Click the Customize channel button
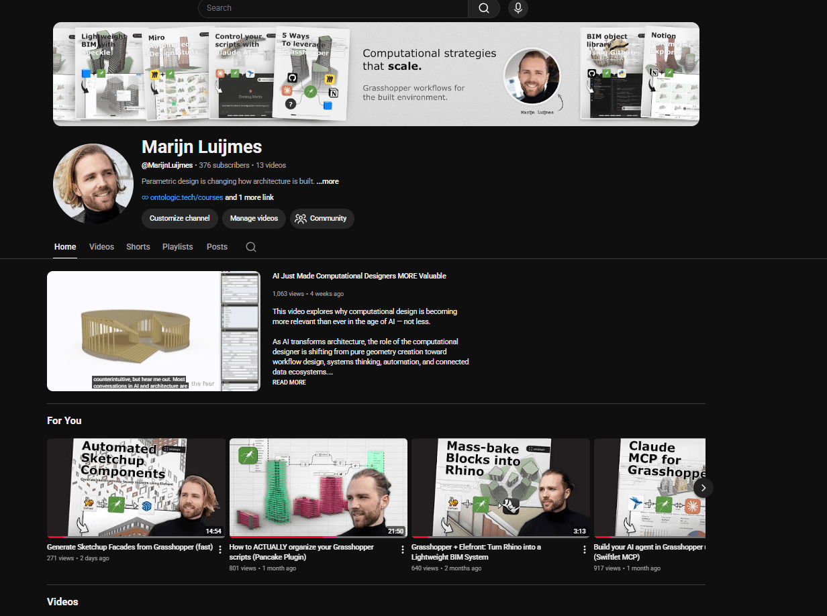Viewport: 827px width, 616px height. pos(180,219)
